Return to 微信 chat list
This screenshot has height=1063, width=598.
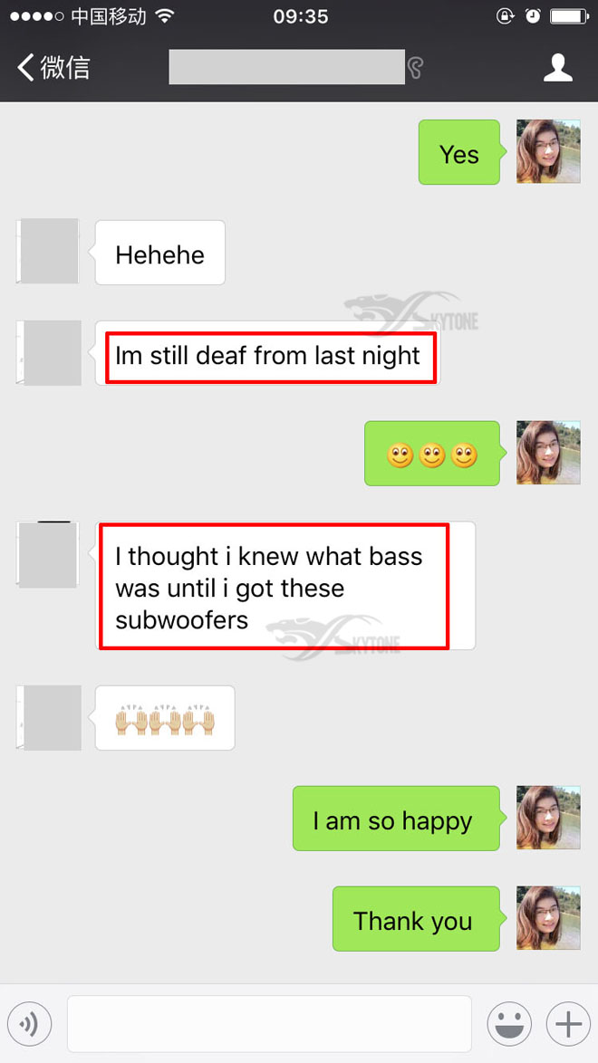65,68
